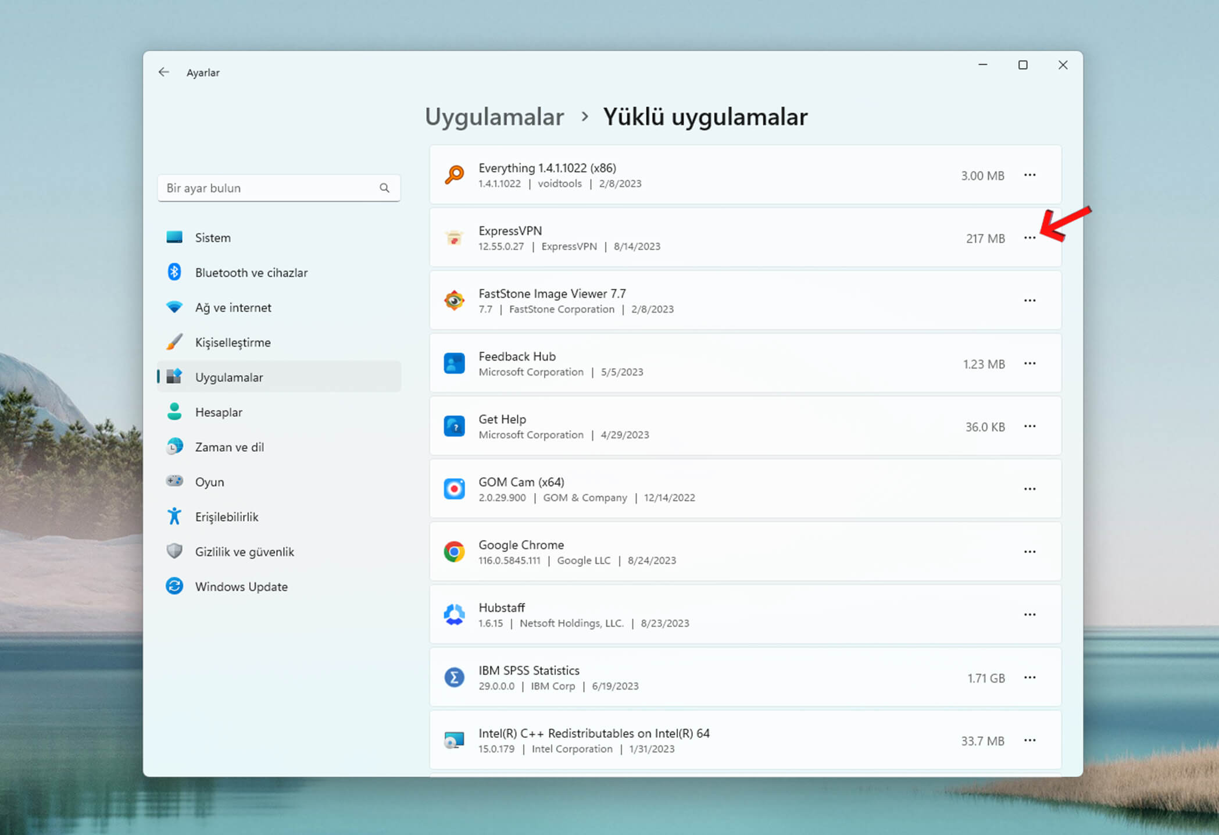Click the 'Yüklü uygulamalar' page heading
The image size is (1219, 835).
pyautogui.click(x=705, y=117)
